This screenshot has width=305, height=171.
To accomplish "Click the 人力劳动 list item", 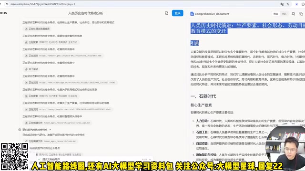I will (x=202, y=121).
